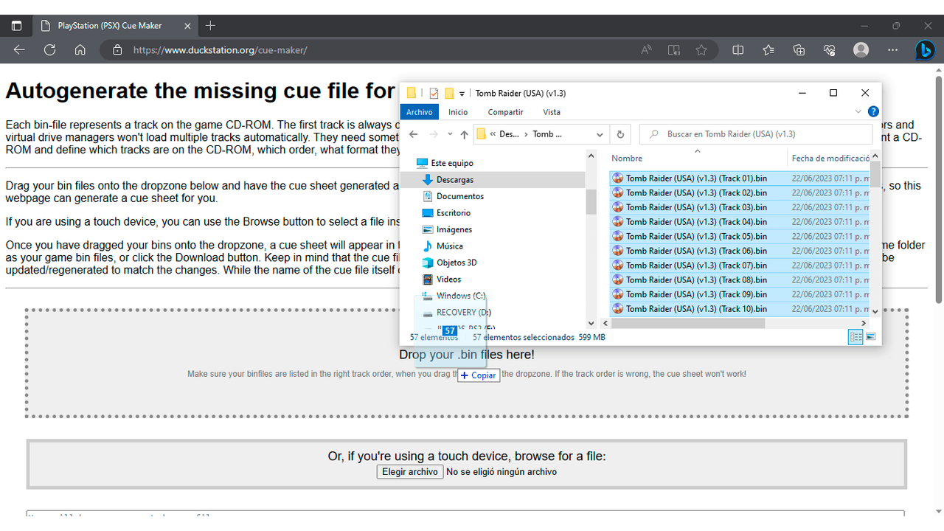The width and height of the screenshot is (944, 531).
Task: Open Edge tab actions menu icon
Action: 16,26
